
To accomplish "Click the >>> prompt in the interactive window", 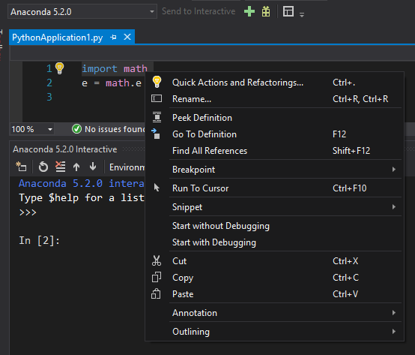I will [28, 212].
